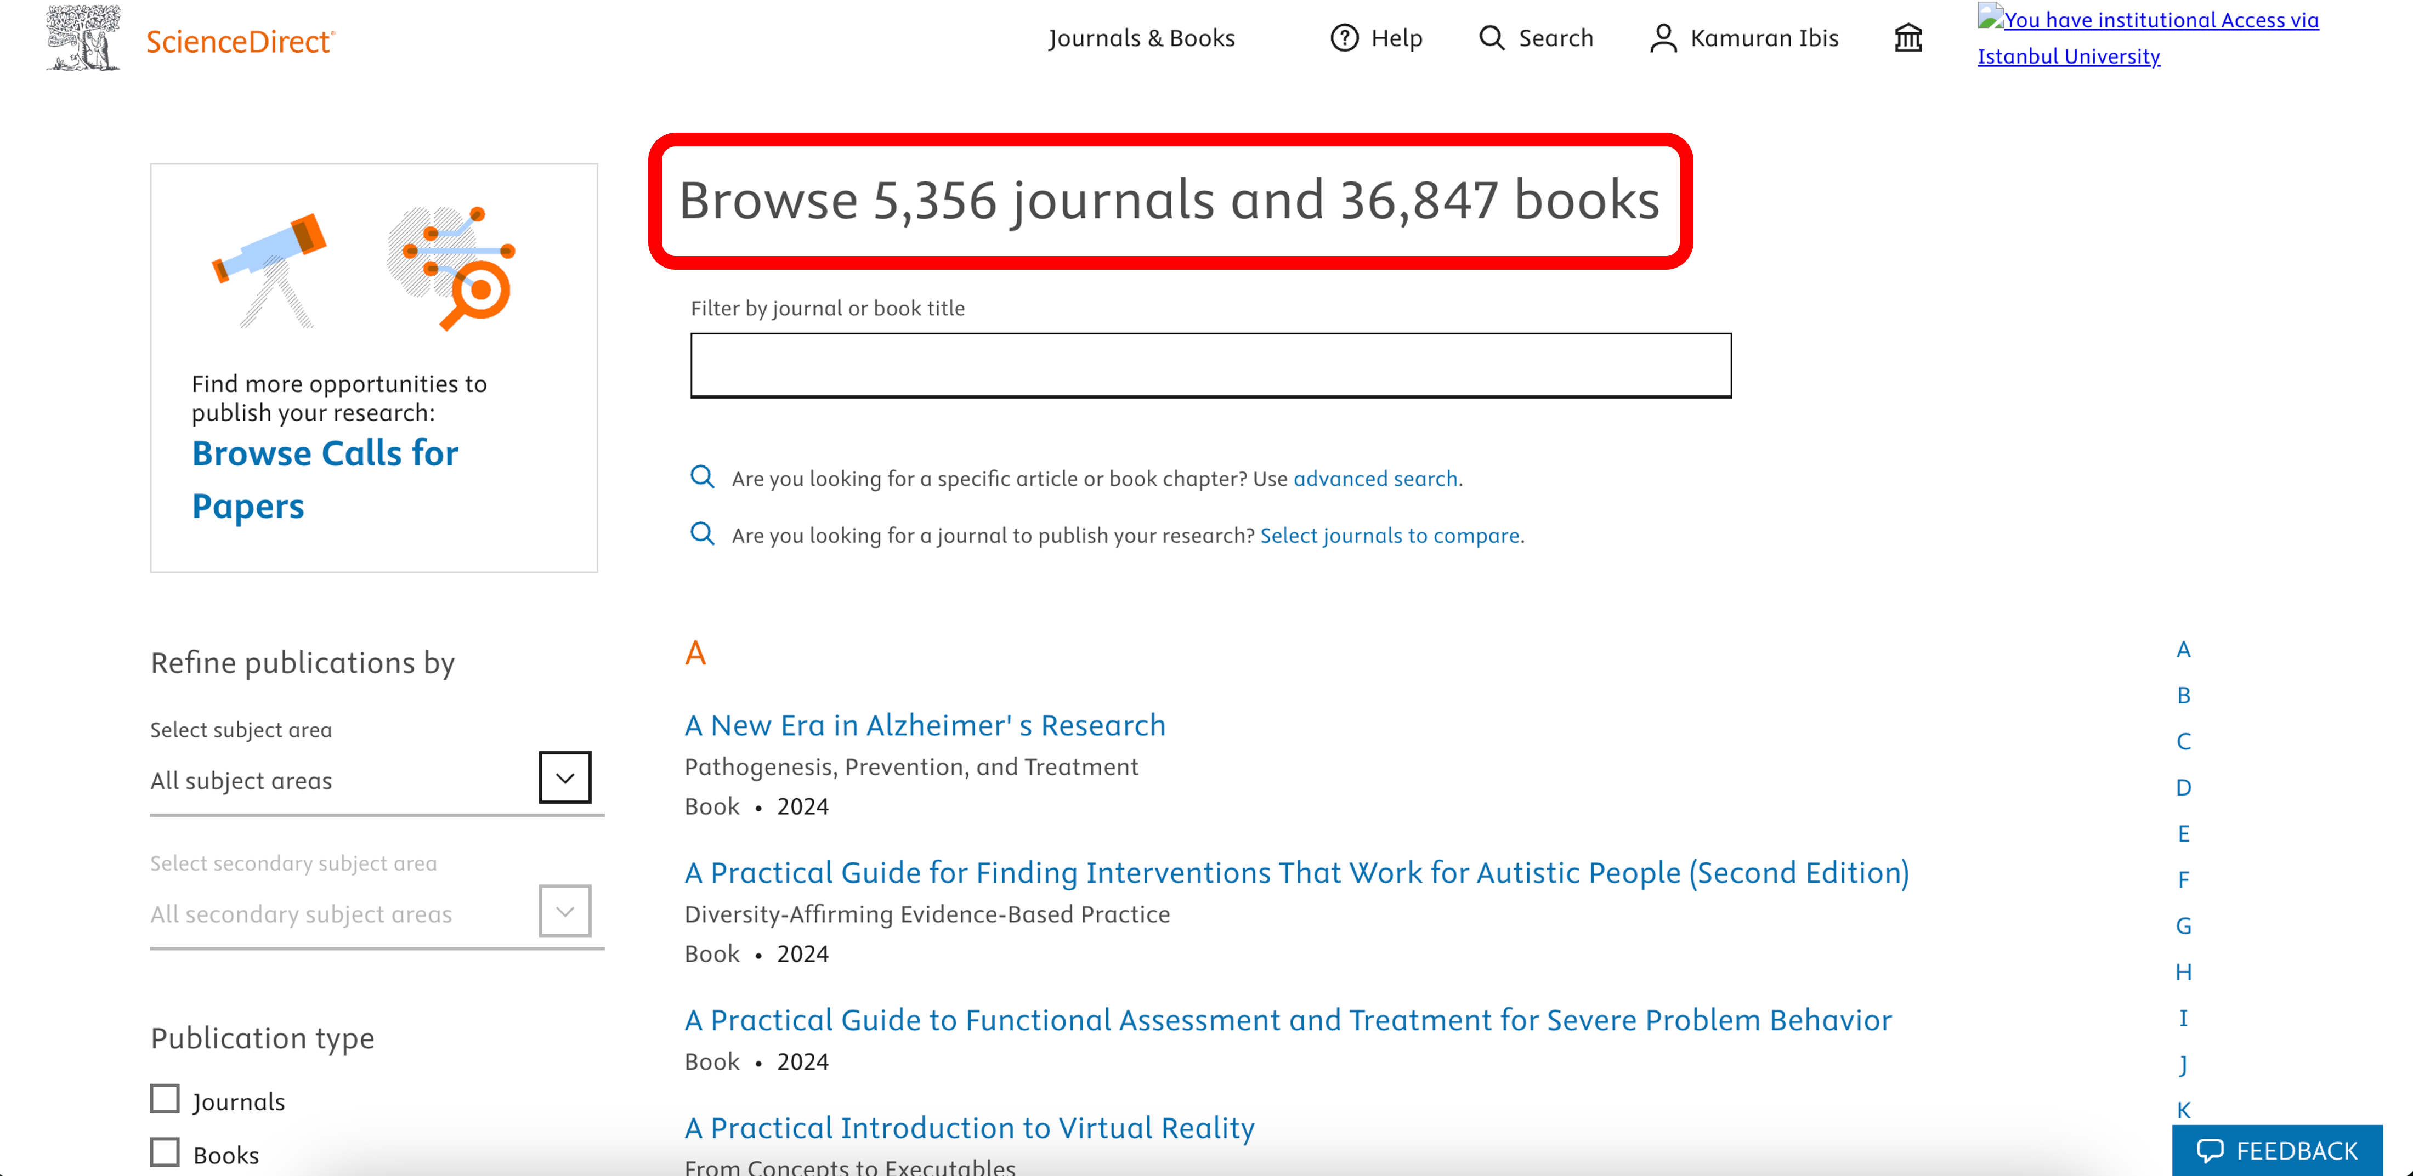The height and width of the screenshot is (1176, 2413).
Task: Open A New Era in Alzheimer's Research
Action: [925, 725]
